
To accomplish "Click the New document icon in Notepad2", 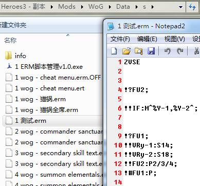I will pos(114,51).
